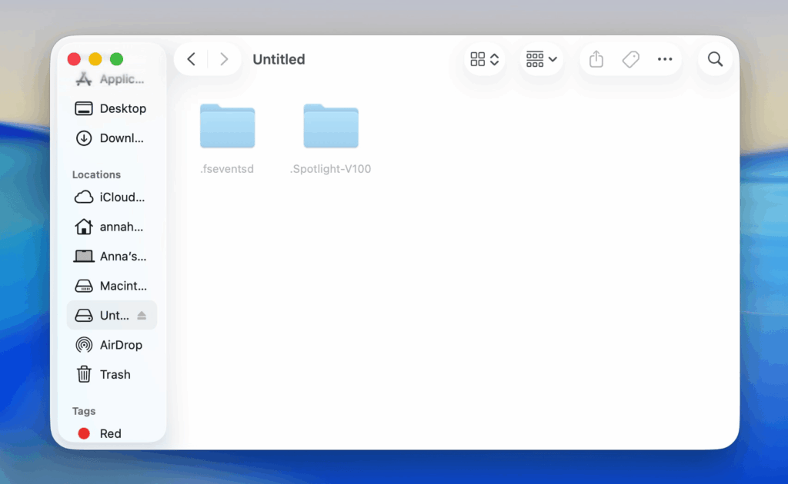This screenshot has width=788, height=484.
Task: Click the Share toolbar icon
Action: click(596, 59)
